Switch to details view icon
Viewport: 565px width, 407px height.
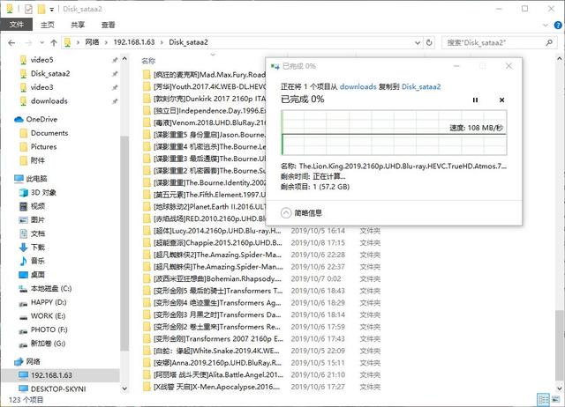(x=543, y=399)
